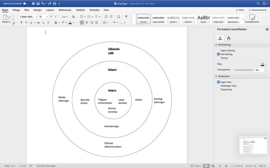Viewport: 270px width, 168px height.
Task: Open the Formatfönstret styles pane
Action: coord(252,19)
